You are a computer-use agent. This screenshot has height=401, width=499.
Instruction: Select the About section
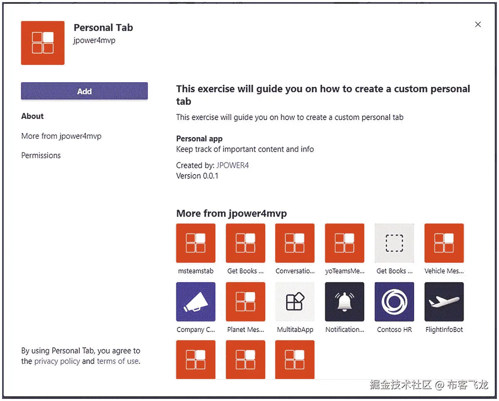(32, 116)
